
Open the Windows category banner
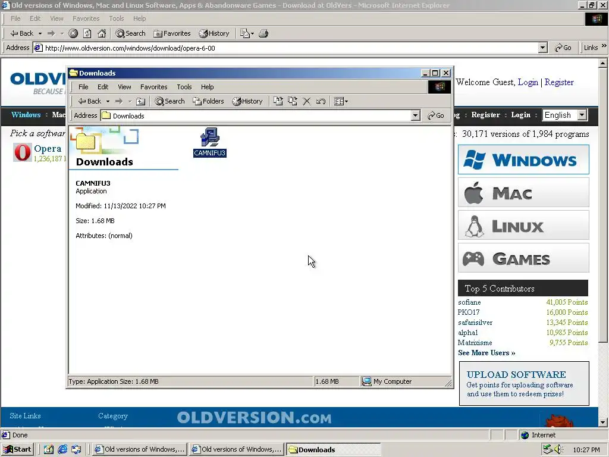pos(523,159)
